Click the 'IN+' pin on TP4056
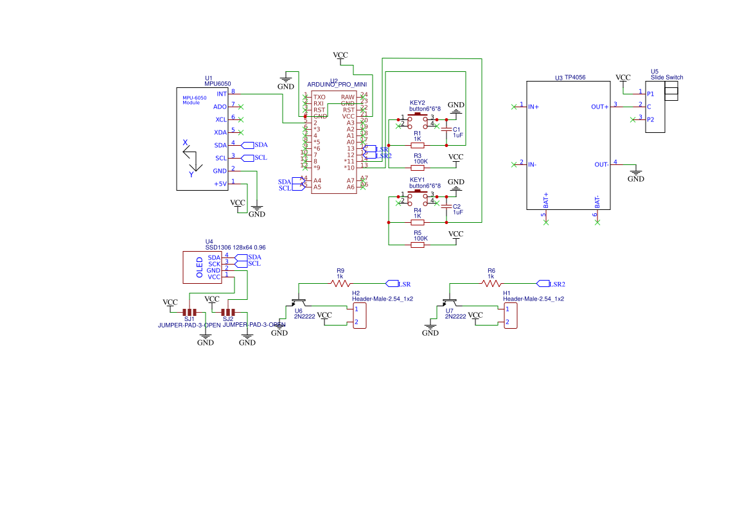 [534, 107]
